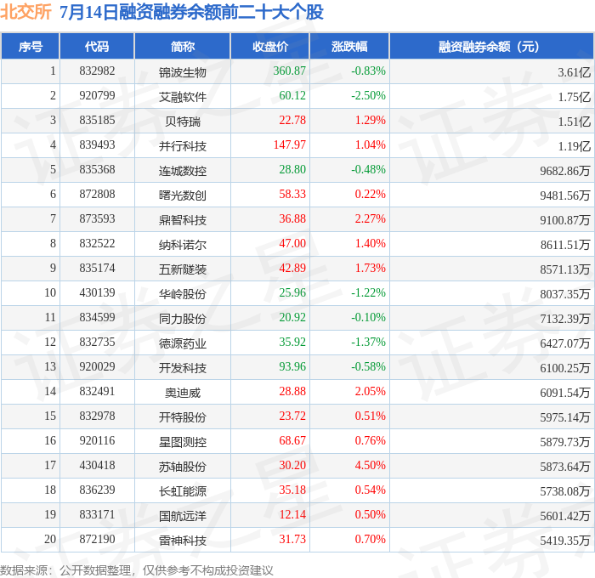Select the stock name 锦波生物
The height and width of the screenshot is (578, 595).
tap(183, 72)
